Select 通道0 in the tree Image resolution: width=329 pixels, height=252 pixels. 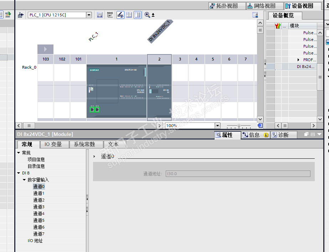click(39, 187)
